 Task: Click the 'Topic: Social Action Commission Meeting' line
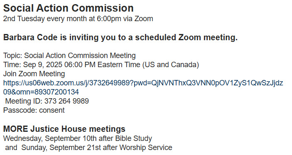69,56
